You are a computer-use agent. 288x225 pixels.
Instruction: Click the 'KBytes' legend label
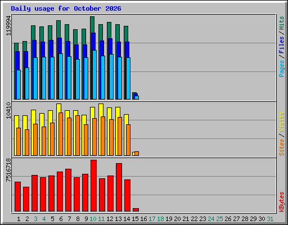point(282,202)
